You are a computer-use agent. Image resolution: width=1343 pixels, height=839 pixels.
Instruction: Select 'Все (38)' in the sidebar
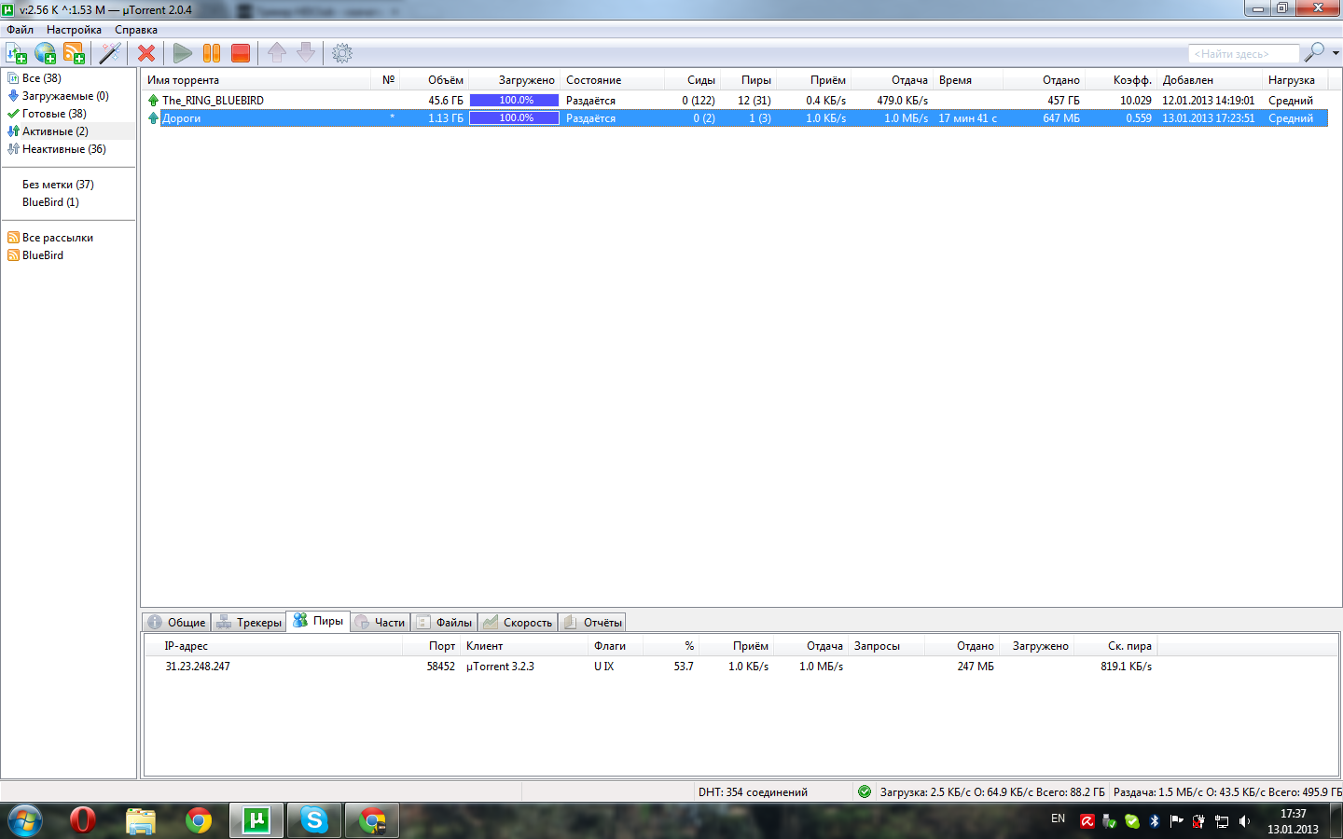41,78
